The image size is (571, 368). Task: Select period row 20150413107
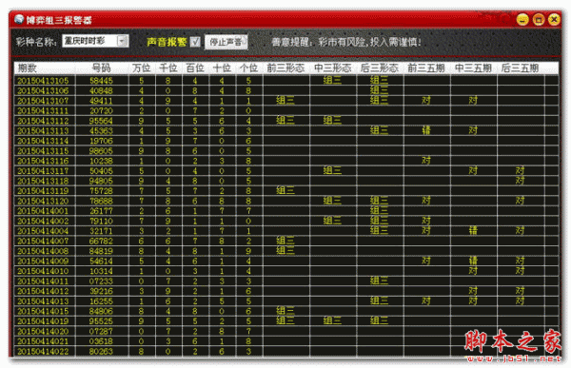(285, 101)
